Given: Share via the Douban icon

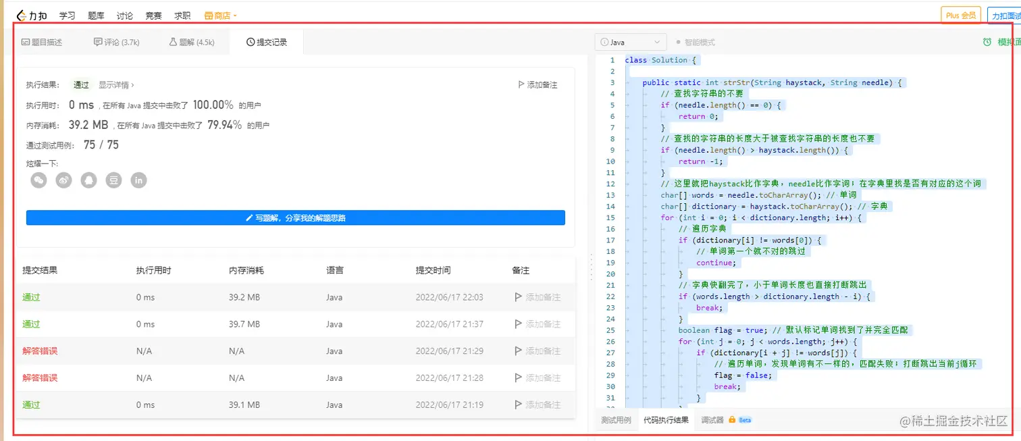Looking at the screenshot, I should 113,180.
